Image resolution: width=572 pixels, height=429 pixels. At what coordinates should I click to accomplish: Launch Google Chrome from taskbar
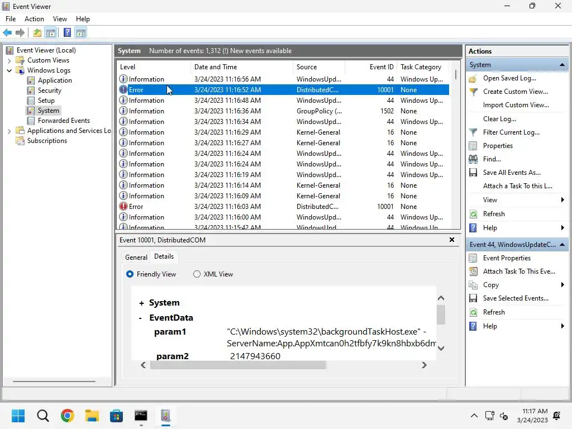pos(68,416)
